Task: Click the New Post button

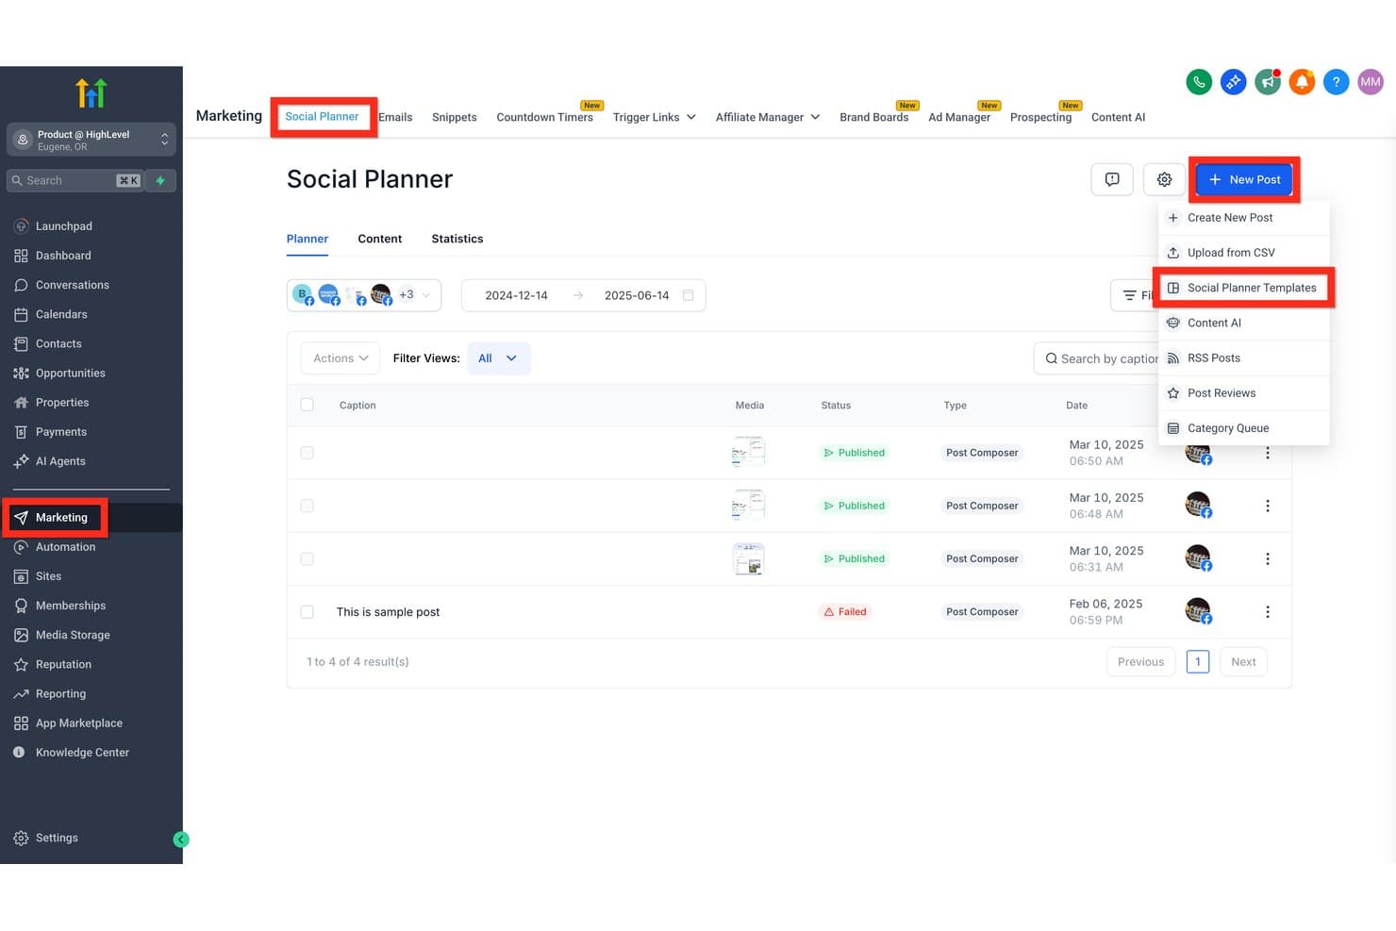Action: (x=1244, y=179)
